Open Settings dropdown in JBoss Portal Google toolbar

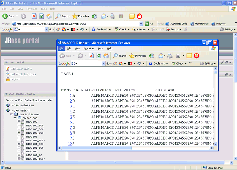pos(228,29)
